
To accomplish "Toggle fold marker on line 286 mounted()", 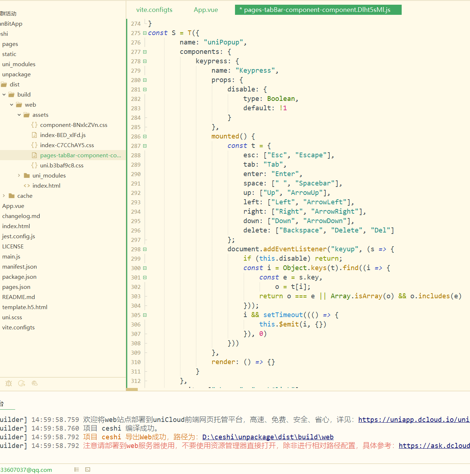I will (145, 137).
